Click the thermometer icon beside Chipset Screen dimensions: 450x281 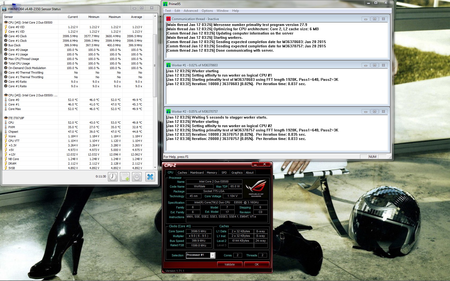[6, 132]
